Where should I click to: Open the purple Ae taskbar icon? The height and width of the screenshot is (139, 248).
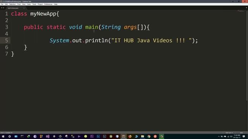pos(92,136)
